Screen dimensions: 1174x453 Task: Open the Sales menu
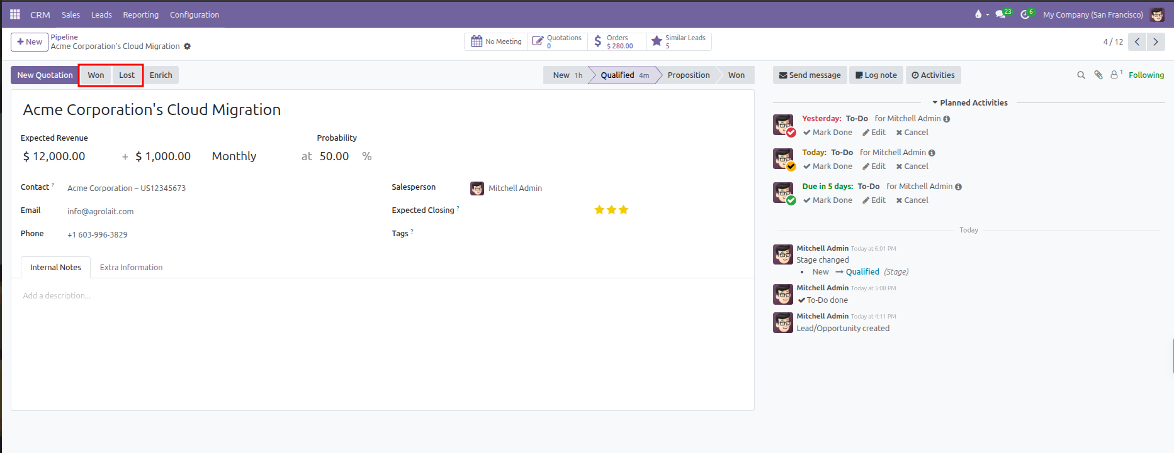click(71, 14)
